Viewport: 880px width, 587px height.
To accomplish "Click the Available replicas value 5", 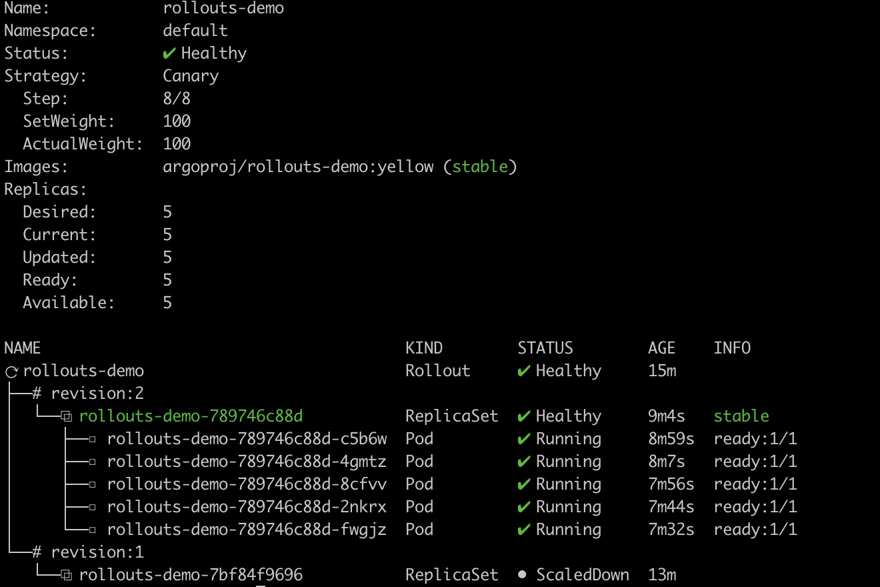I will coord(167,303).
